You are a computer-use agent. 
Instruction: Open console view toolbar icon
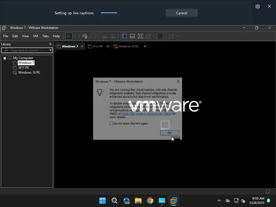point(160,36)
